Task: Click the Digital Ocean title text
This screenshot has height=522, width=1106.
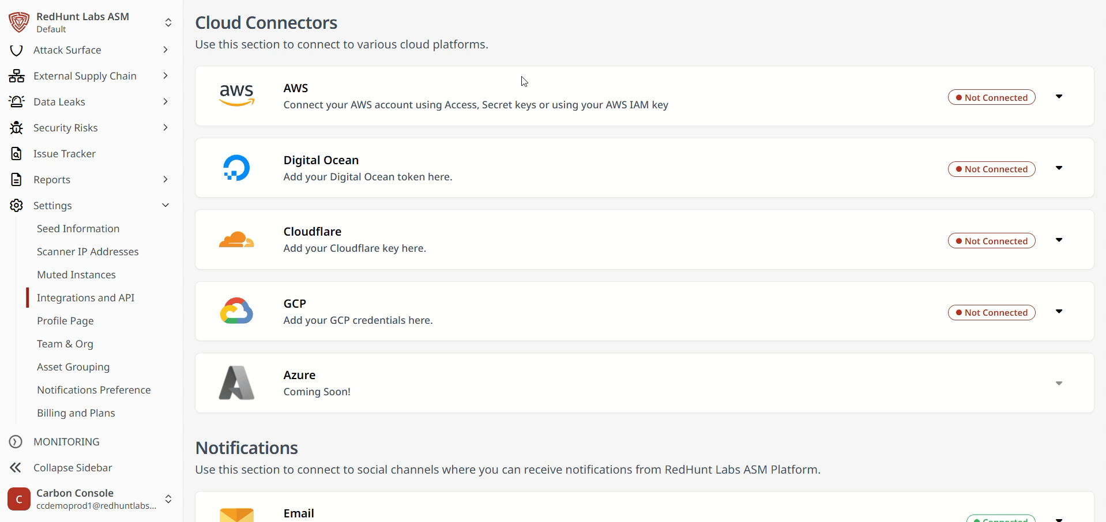Action: pos(321,160)
